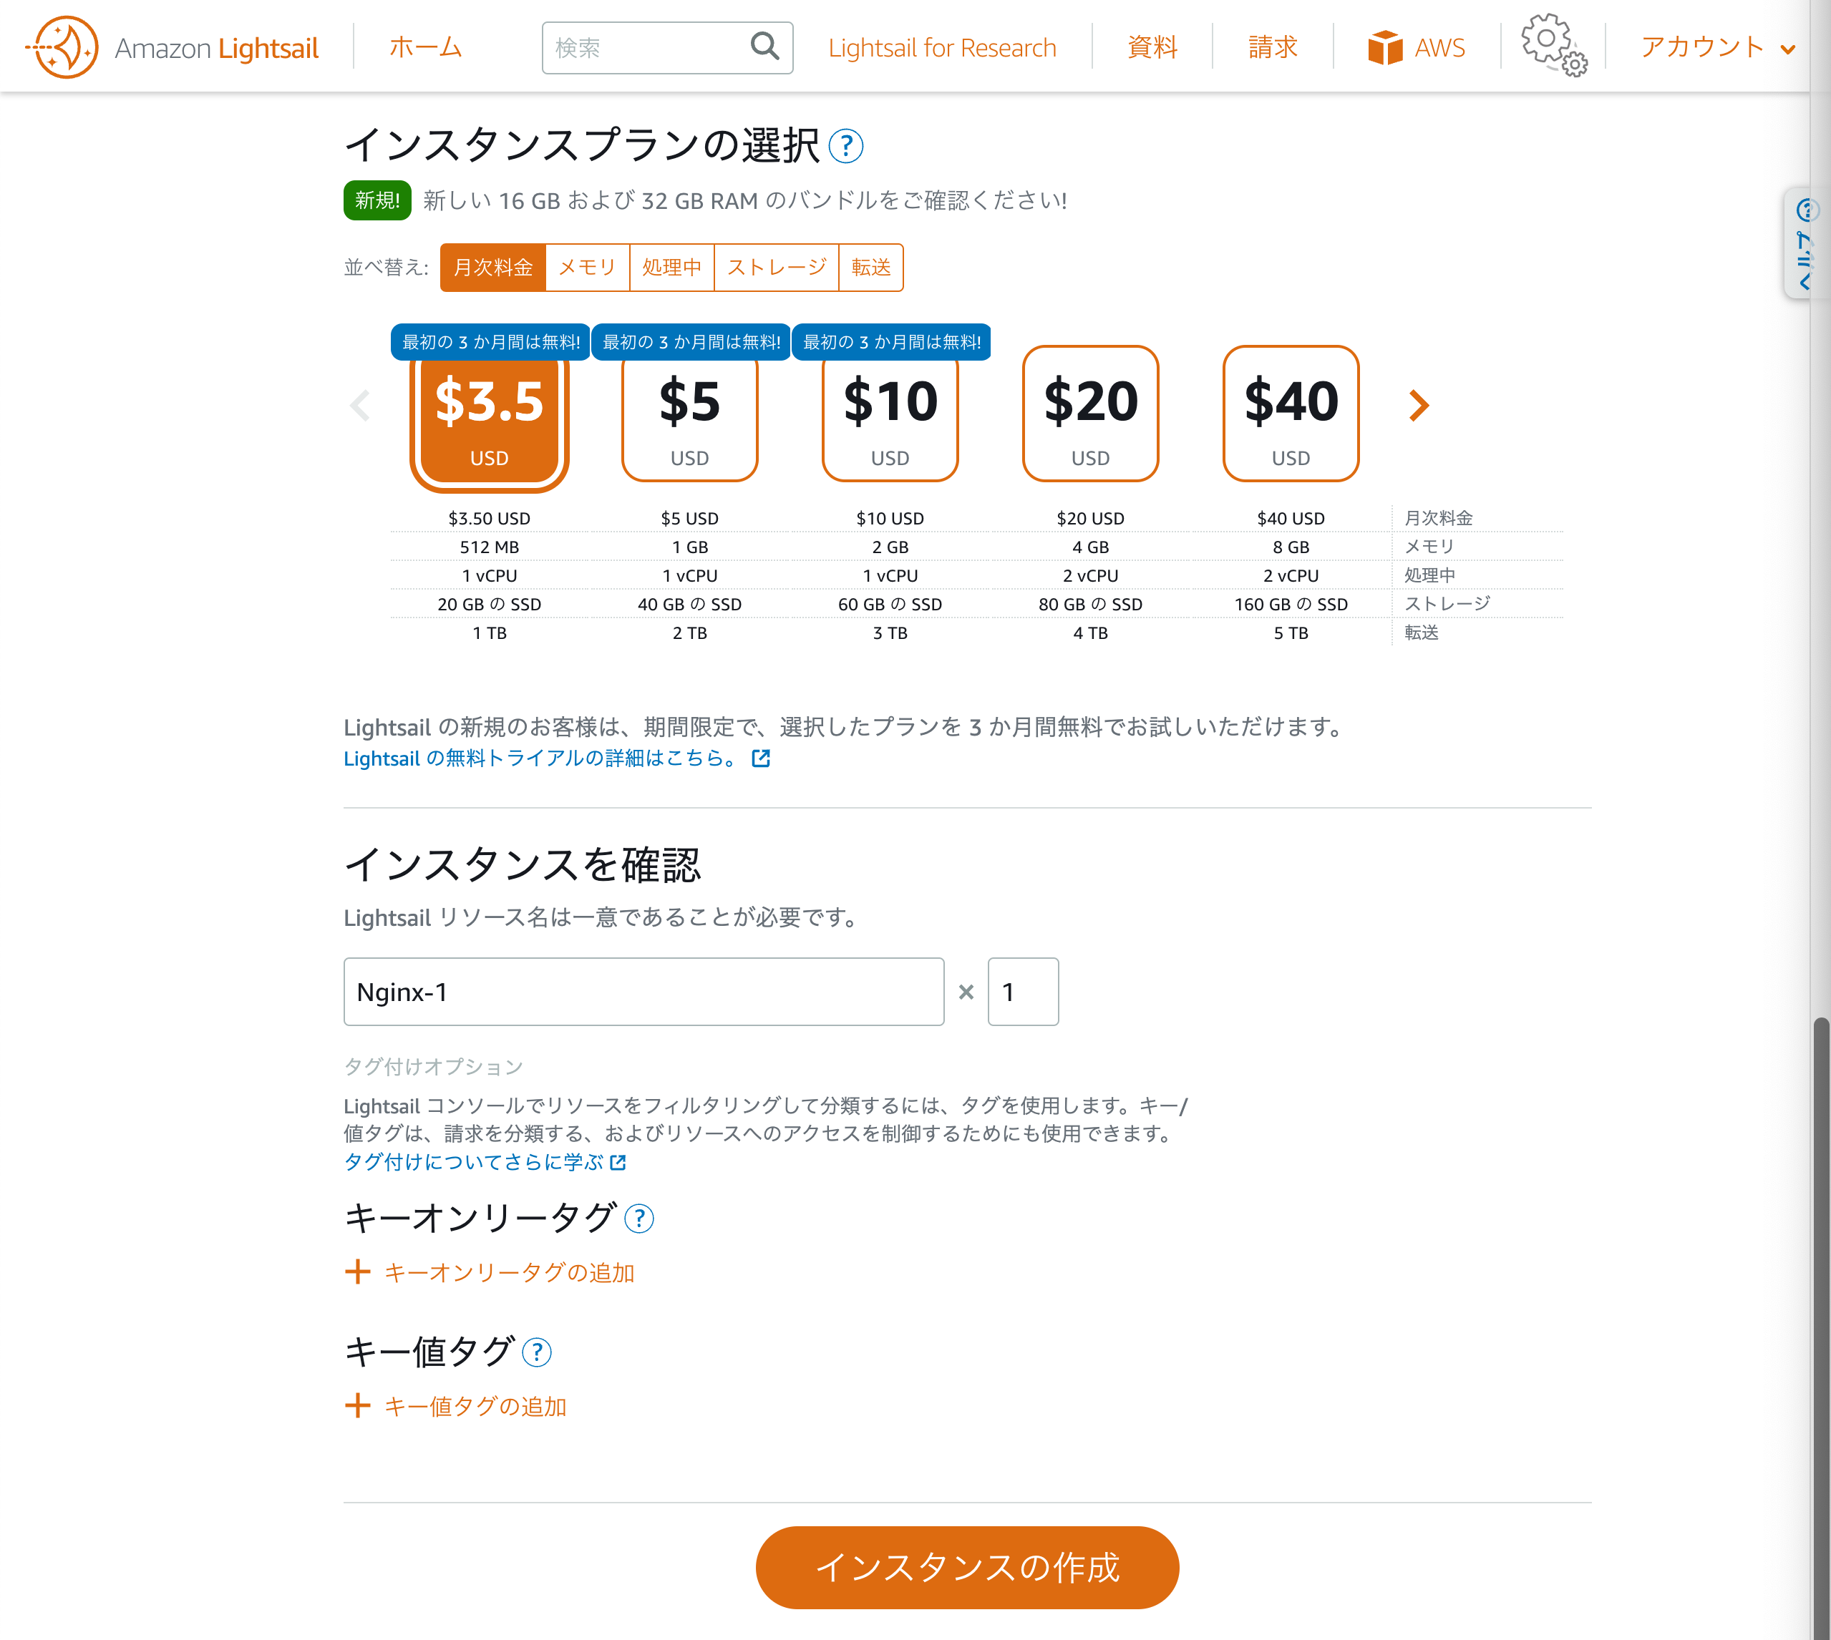This screenshot has width=1831, height=1640.
Task: Open help icon beside キーオンリータグ
Action: (x=638, y=1220)
